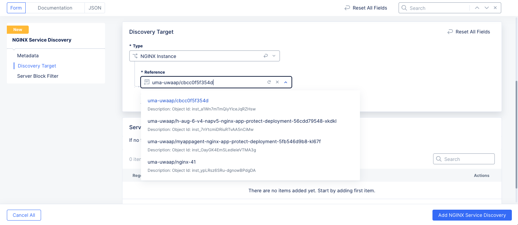Clear the Reference field using its X icon
Image resolution: width=518 pixels, height=225 pixels.
coord(277,82)
